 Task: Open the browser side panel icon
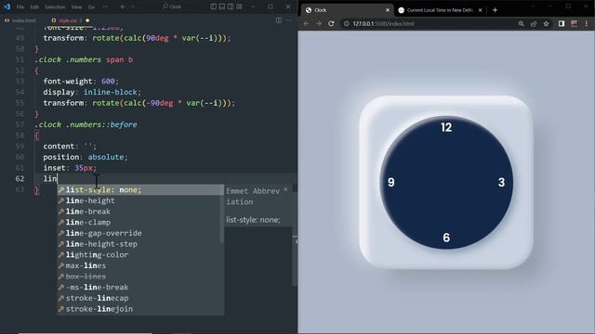(562, 23)
